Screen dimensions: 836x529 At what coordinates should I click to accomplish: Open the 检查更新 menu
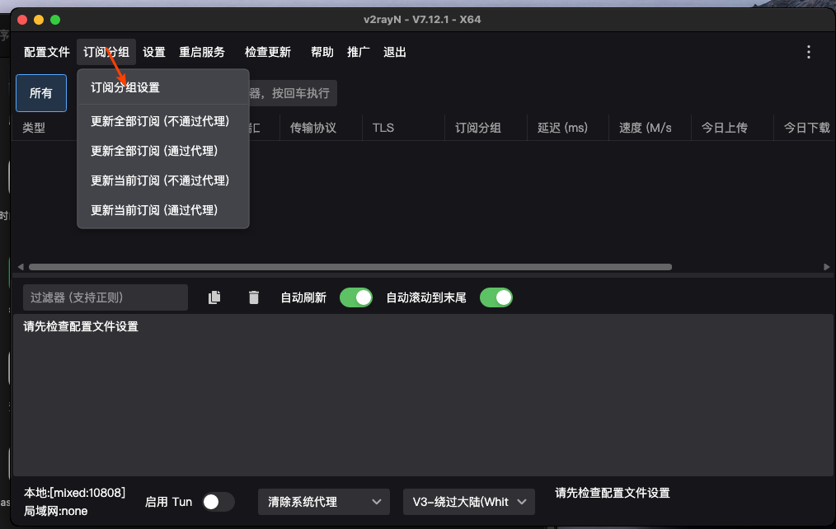click(x=268, y=52)
